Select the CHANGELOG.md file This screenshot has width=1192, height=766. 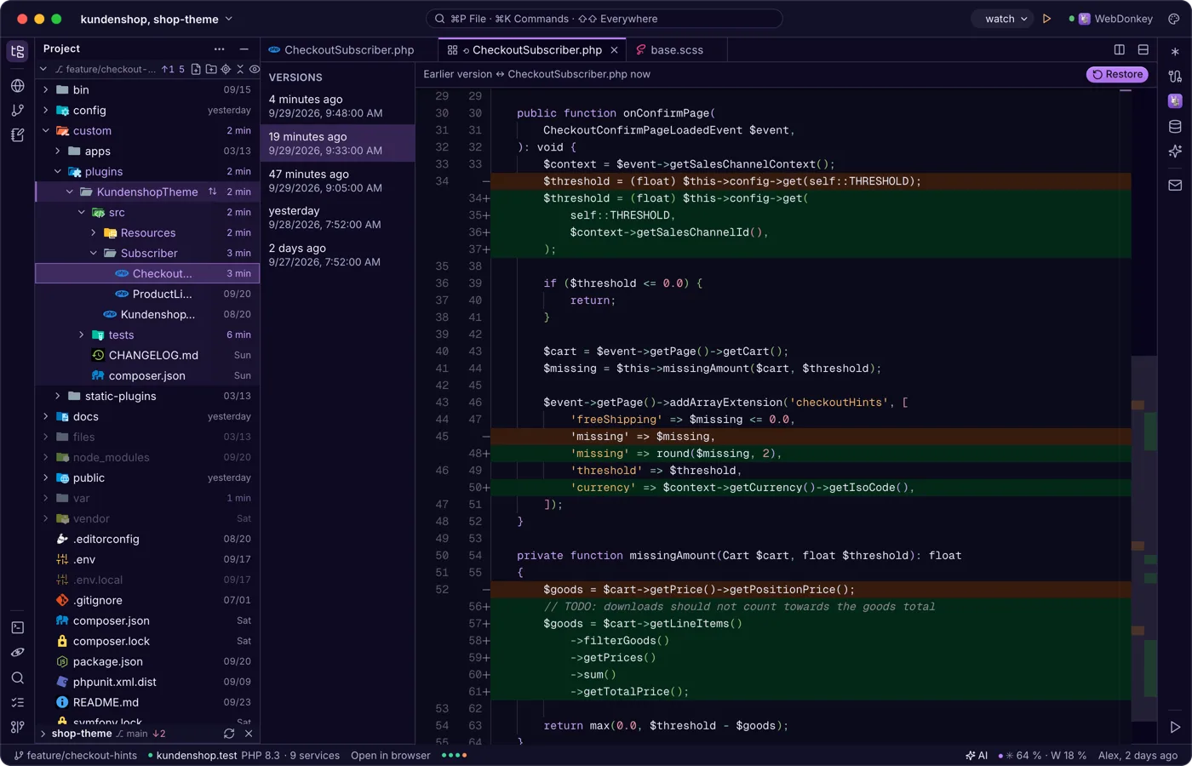point(148,355)
